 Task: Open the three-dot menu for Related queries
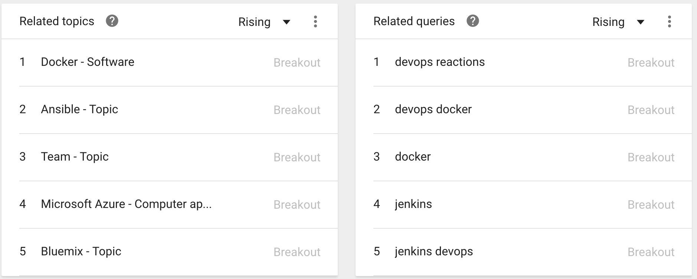669,21
